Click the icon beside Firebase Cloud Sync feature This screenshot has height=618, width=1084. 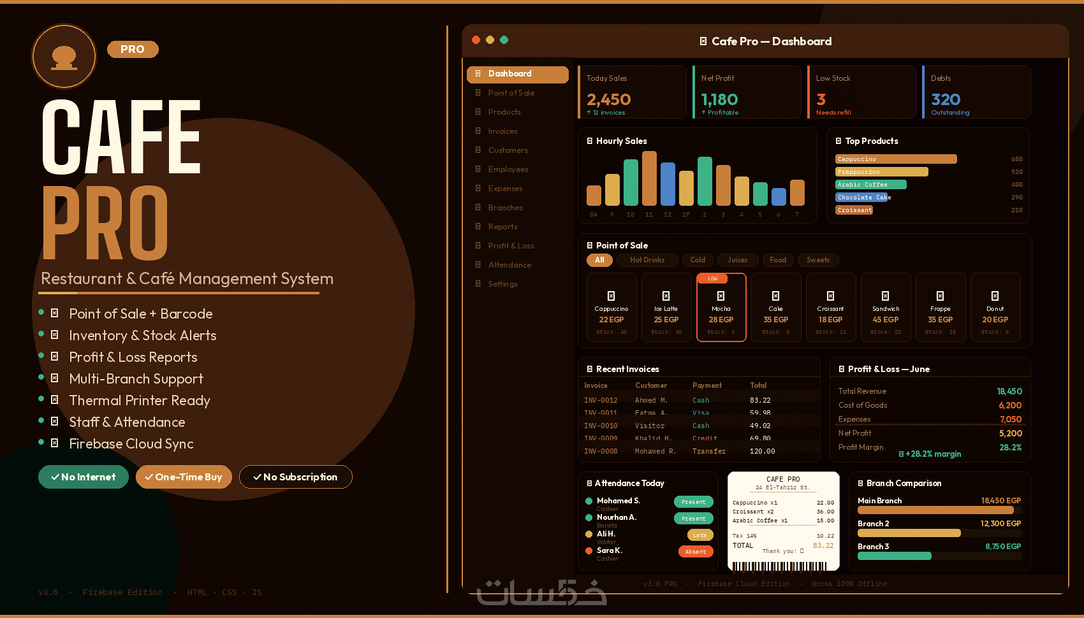[55, 443]
